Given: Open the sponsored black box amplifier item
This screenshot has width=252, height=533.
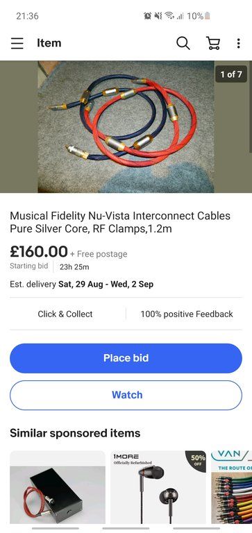Looking at the screenshot, I should (x=58, y=487).
